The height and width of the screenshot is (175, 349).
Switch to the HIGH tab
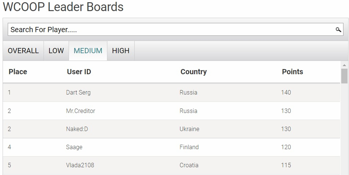point(121,51)
